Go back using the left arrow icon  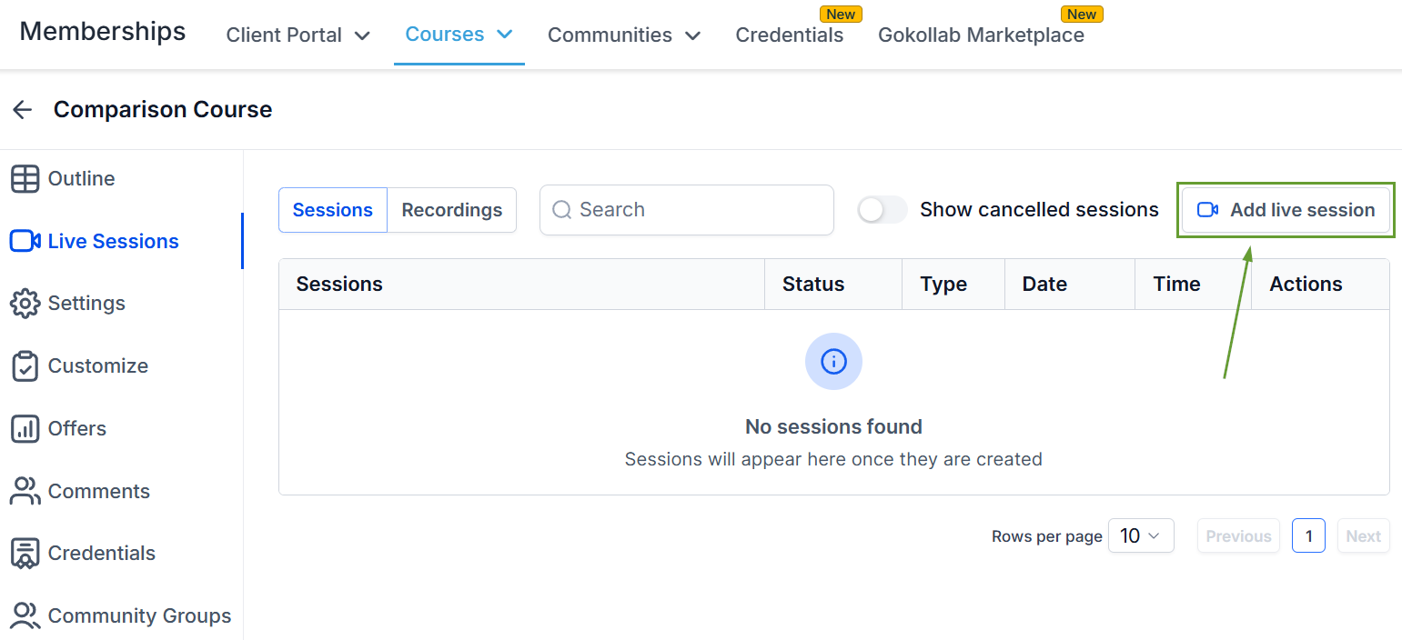click(x=22, y=110)
